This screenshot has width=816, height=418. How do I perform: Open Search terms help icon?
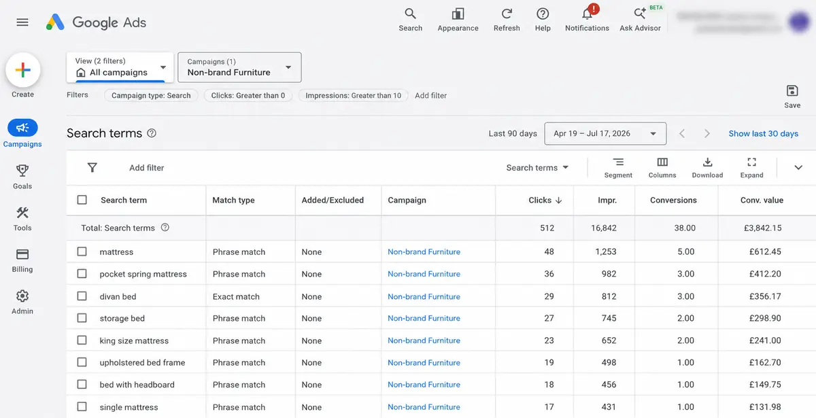(152, 133)
